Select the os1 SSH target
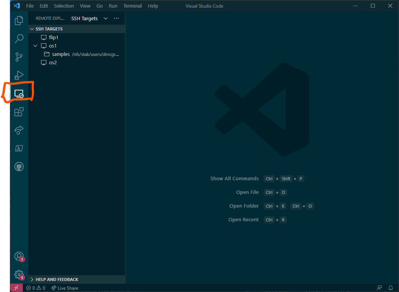Viewport: 399px width, 292px height. coord(77,46)
